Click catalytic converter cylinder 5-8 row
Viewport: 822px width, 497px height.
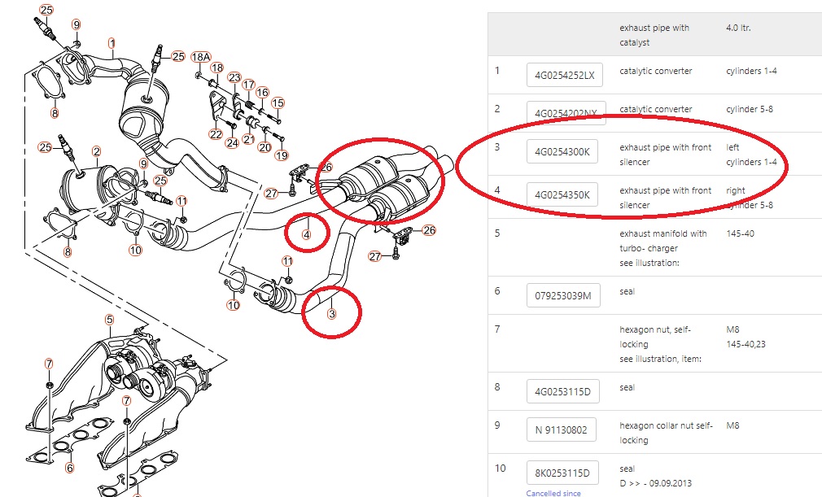coord(655,113)
